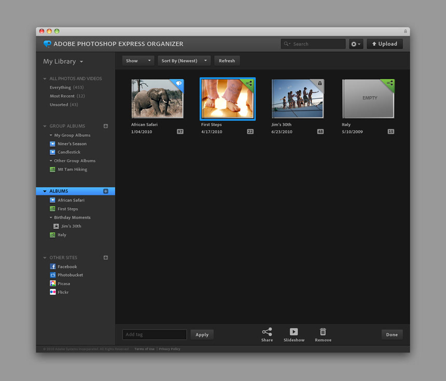Collapse Birthday Moments folder
The image size is (446, 381).
click(x=51, y=218)
